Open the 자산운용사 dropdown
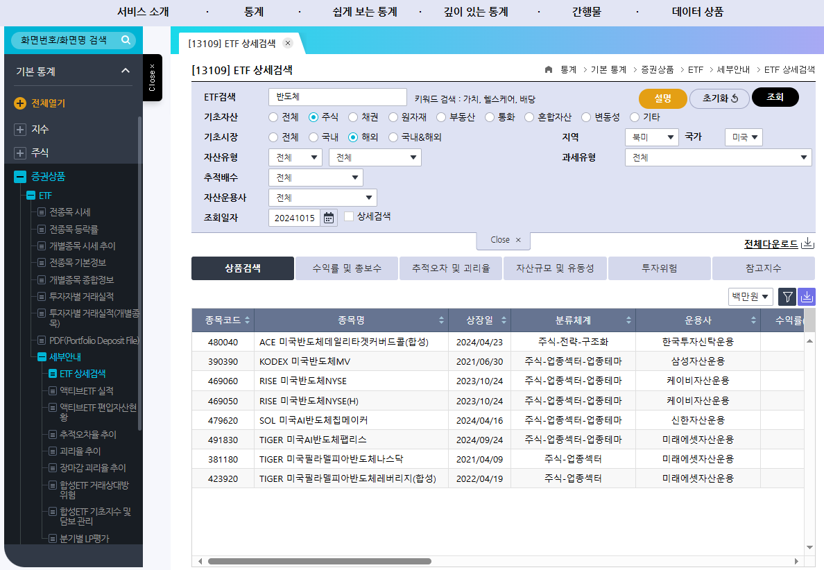Image resolution: width=824 pixels, height=570 pixels. 323,198
